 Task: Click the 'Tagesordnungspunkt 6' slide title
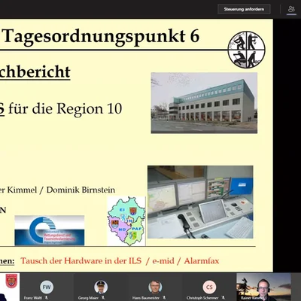[x=102, y=37]
